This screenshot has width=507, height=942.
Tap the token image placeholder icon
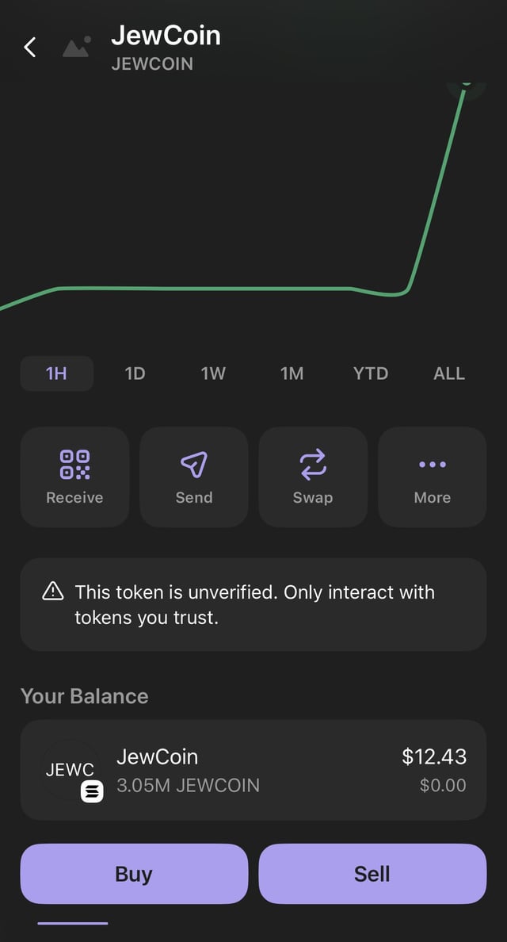(76, 48)
